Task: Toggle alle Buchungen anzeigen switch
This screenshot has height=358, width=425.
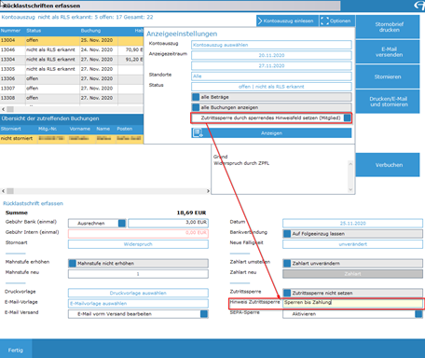Action: click(x=196, y=107)
